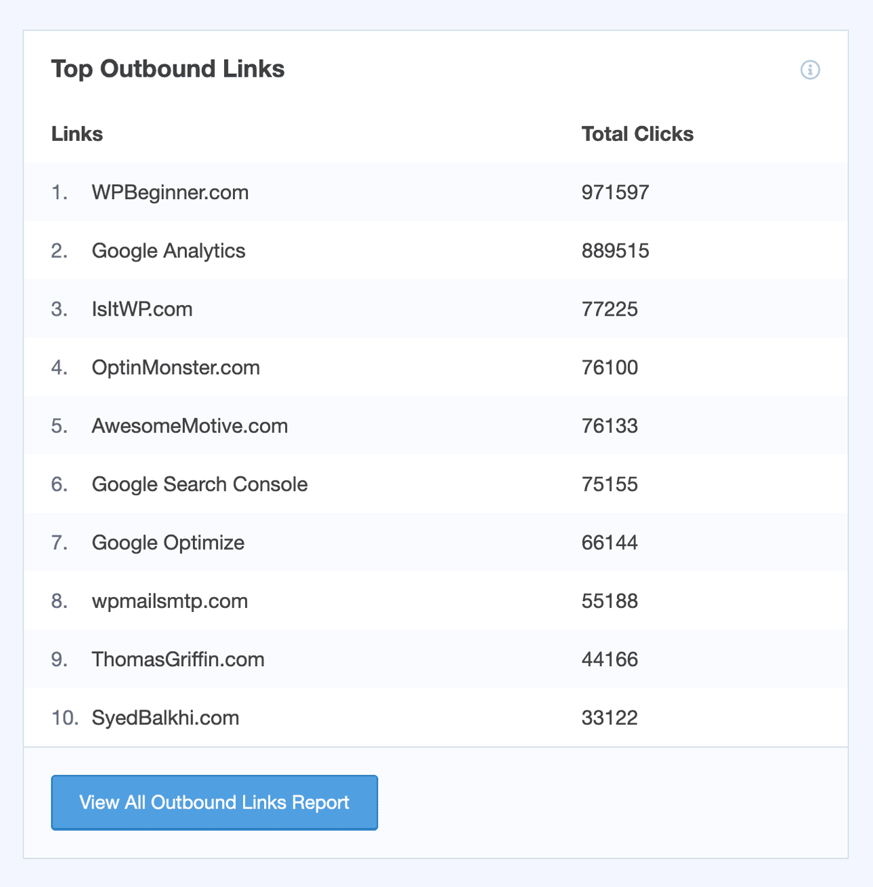Viewport: 873px width, 887px height.
Task: Open the View All Outbound Links Report button
Action: click(x=215, y=802)
